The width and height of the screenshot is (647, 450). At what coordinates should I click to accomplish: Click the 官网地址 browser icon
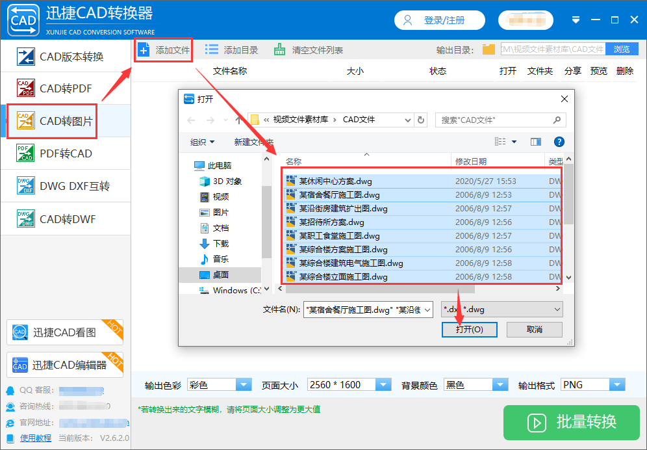click(10, 423)
